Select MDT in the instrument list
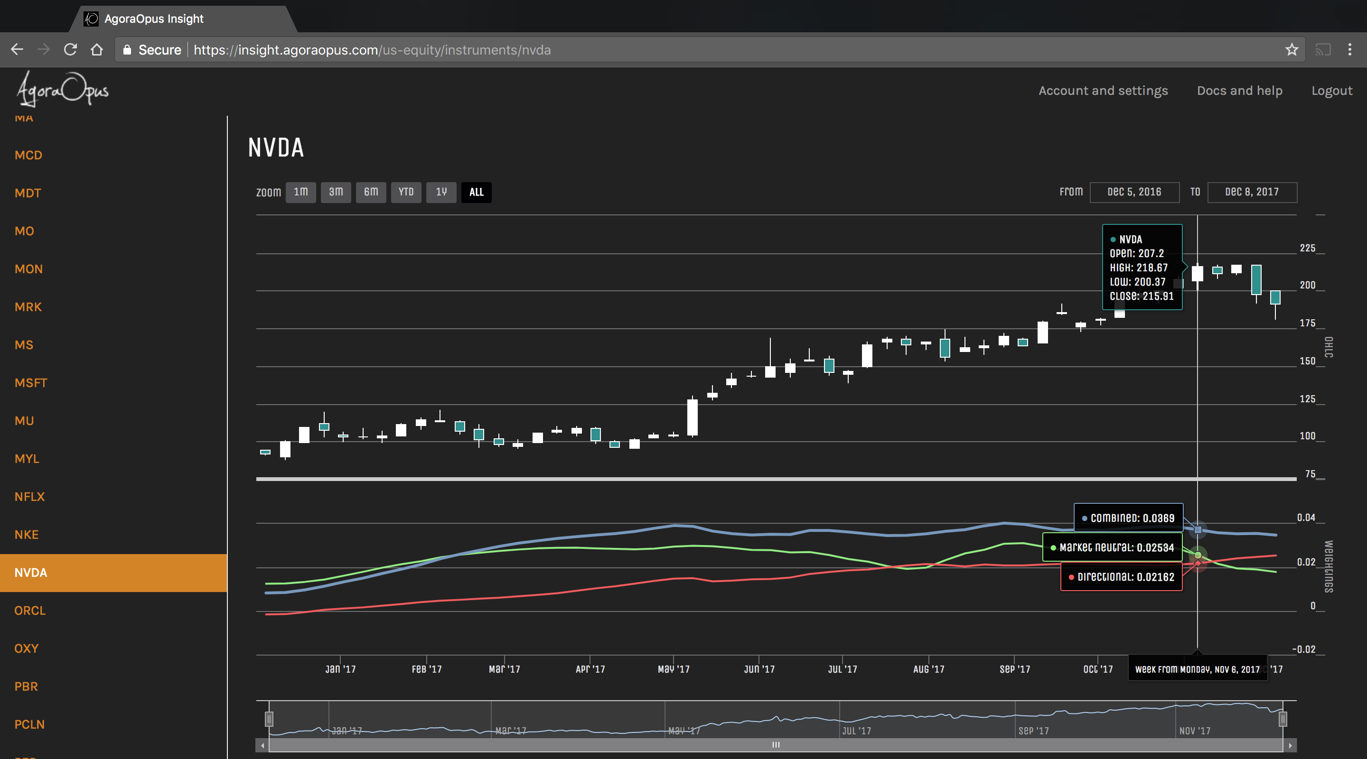1367x759 pixels. point(28,193)
